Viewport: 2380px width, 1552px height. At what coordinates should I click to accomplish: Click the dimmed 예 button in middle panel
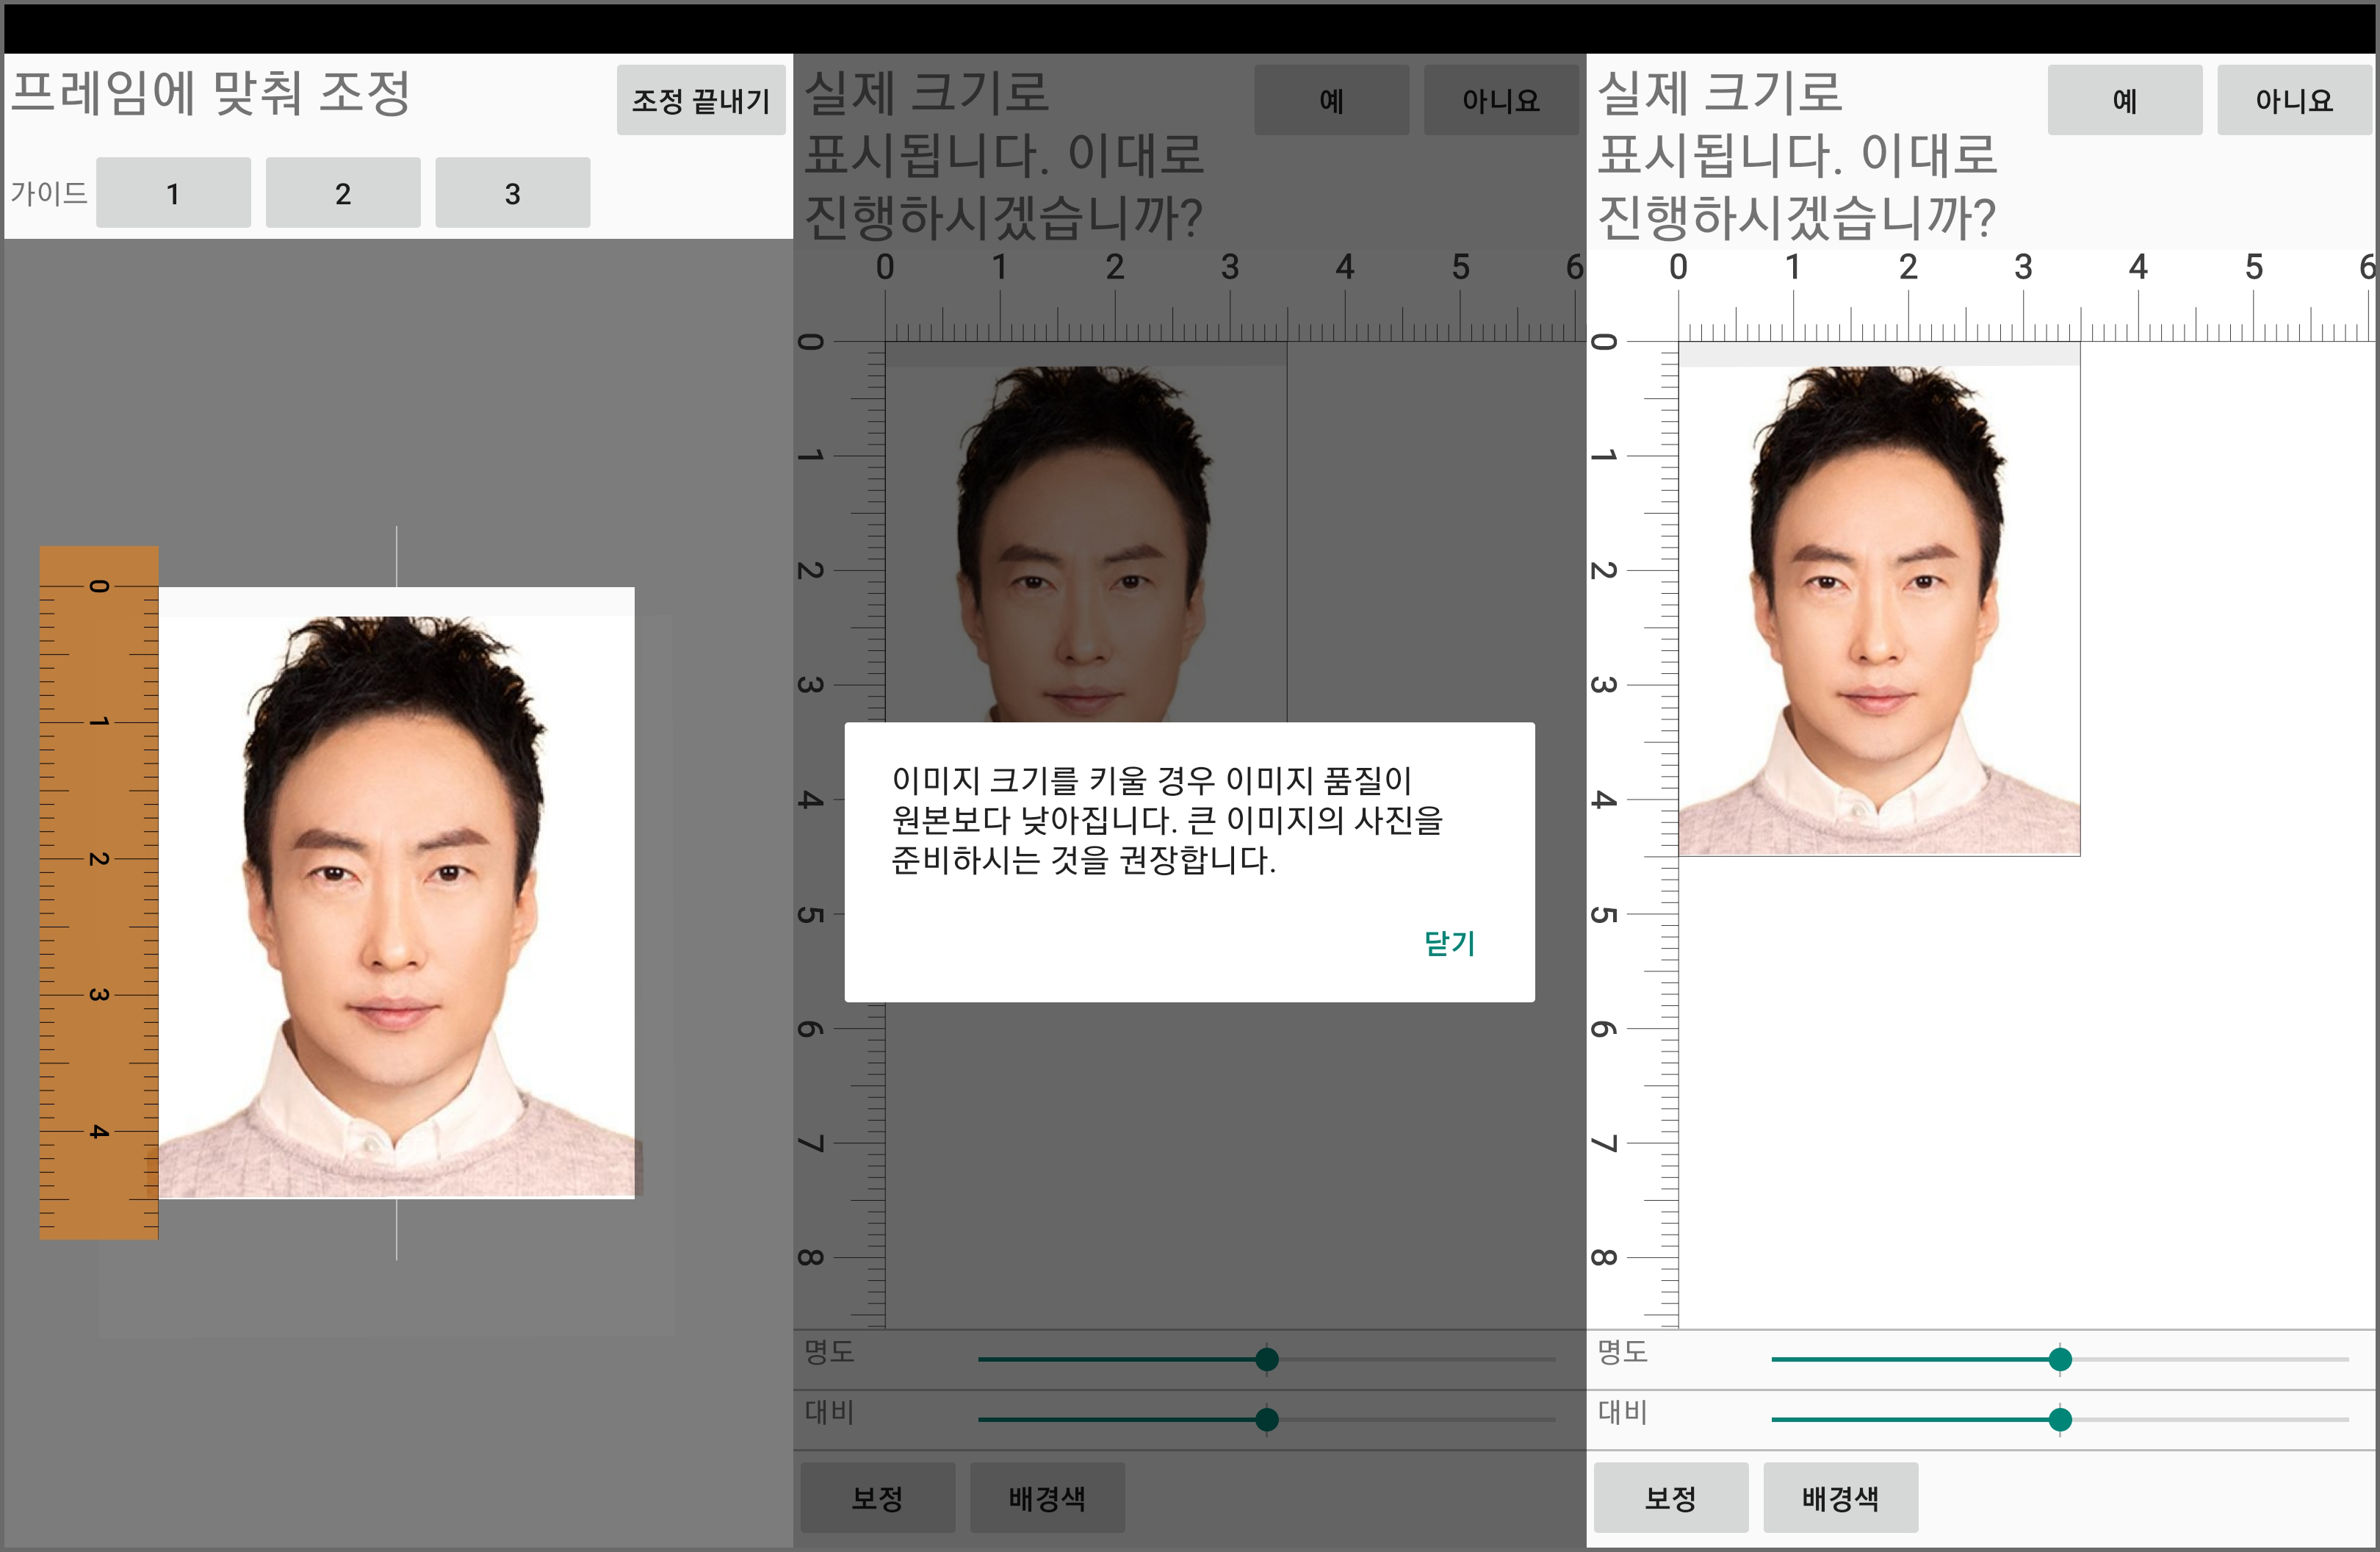(1331, 100)
